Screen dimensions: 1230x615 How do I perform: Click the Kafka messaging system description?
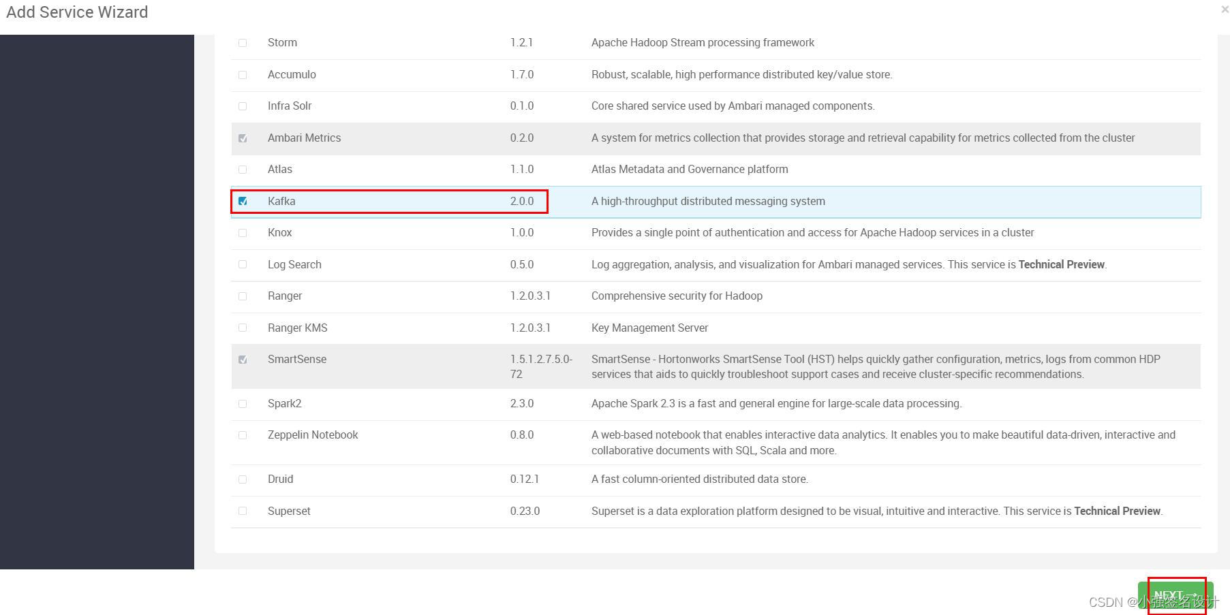pyautogui.click(x=708, y=201)
